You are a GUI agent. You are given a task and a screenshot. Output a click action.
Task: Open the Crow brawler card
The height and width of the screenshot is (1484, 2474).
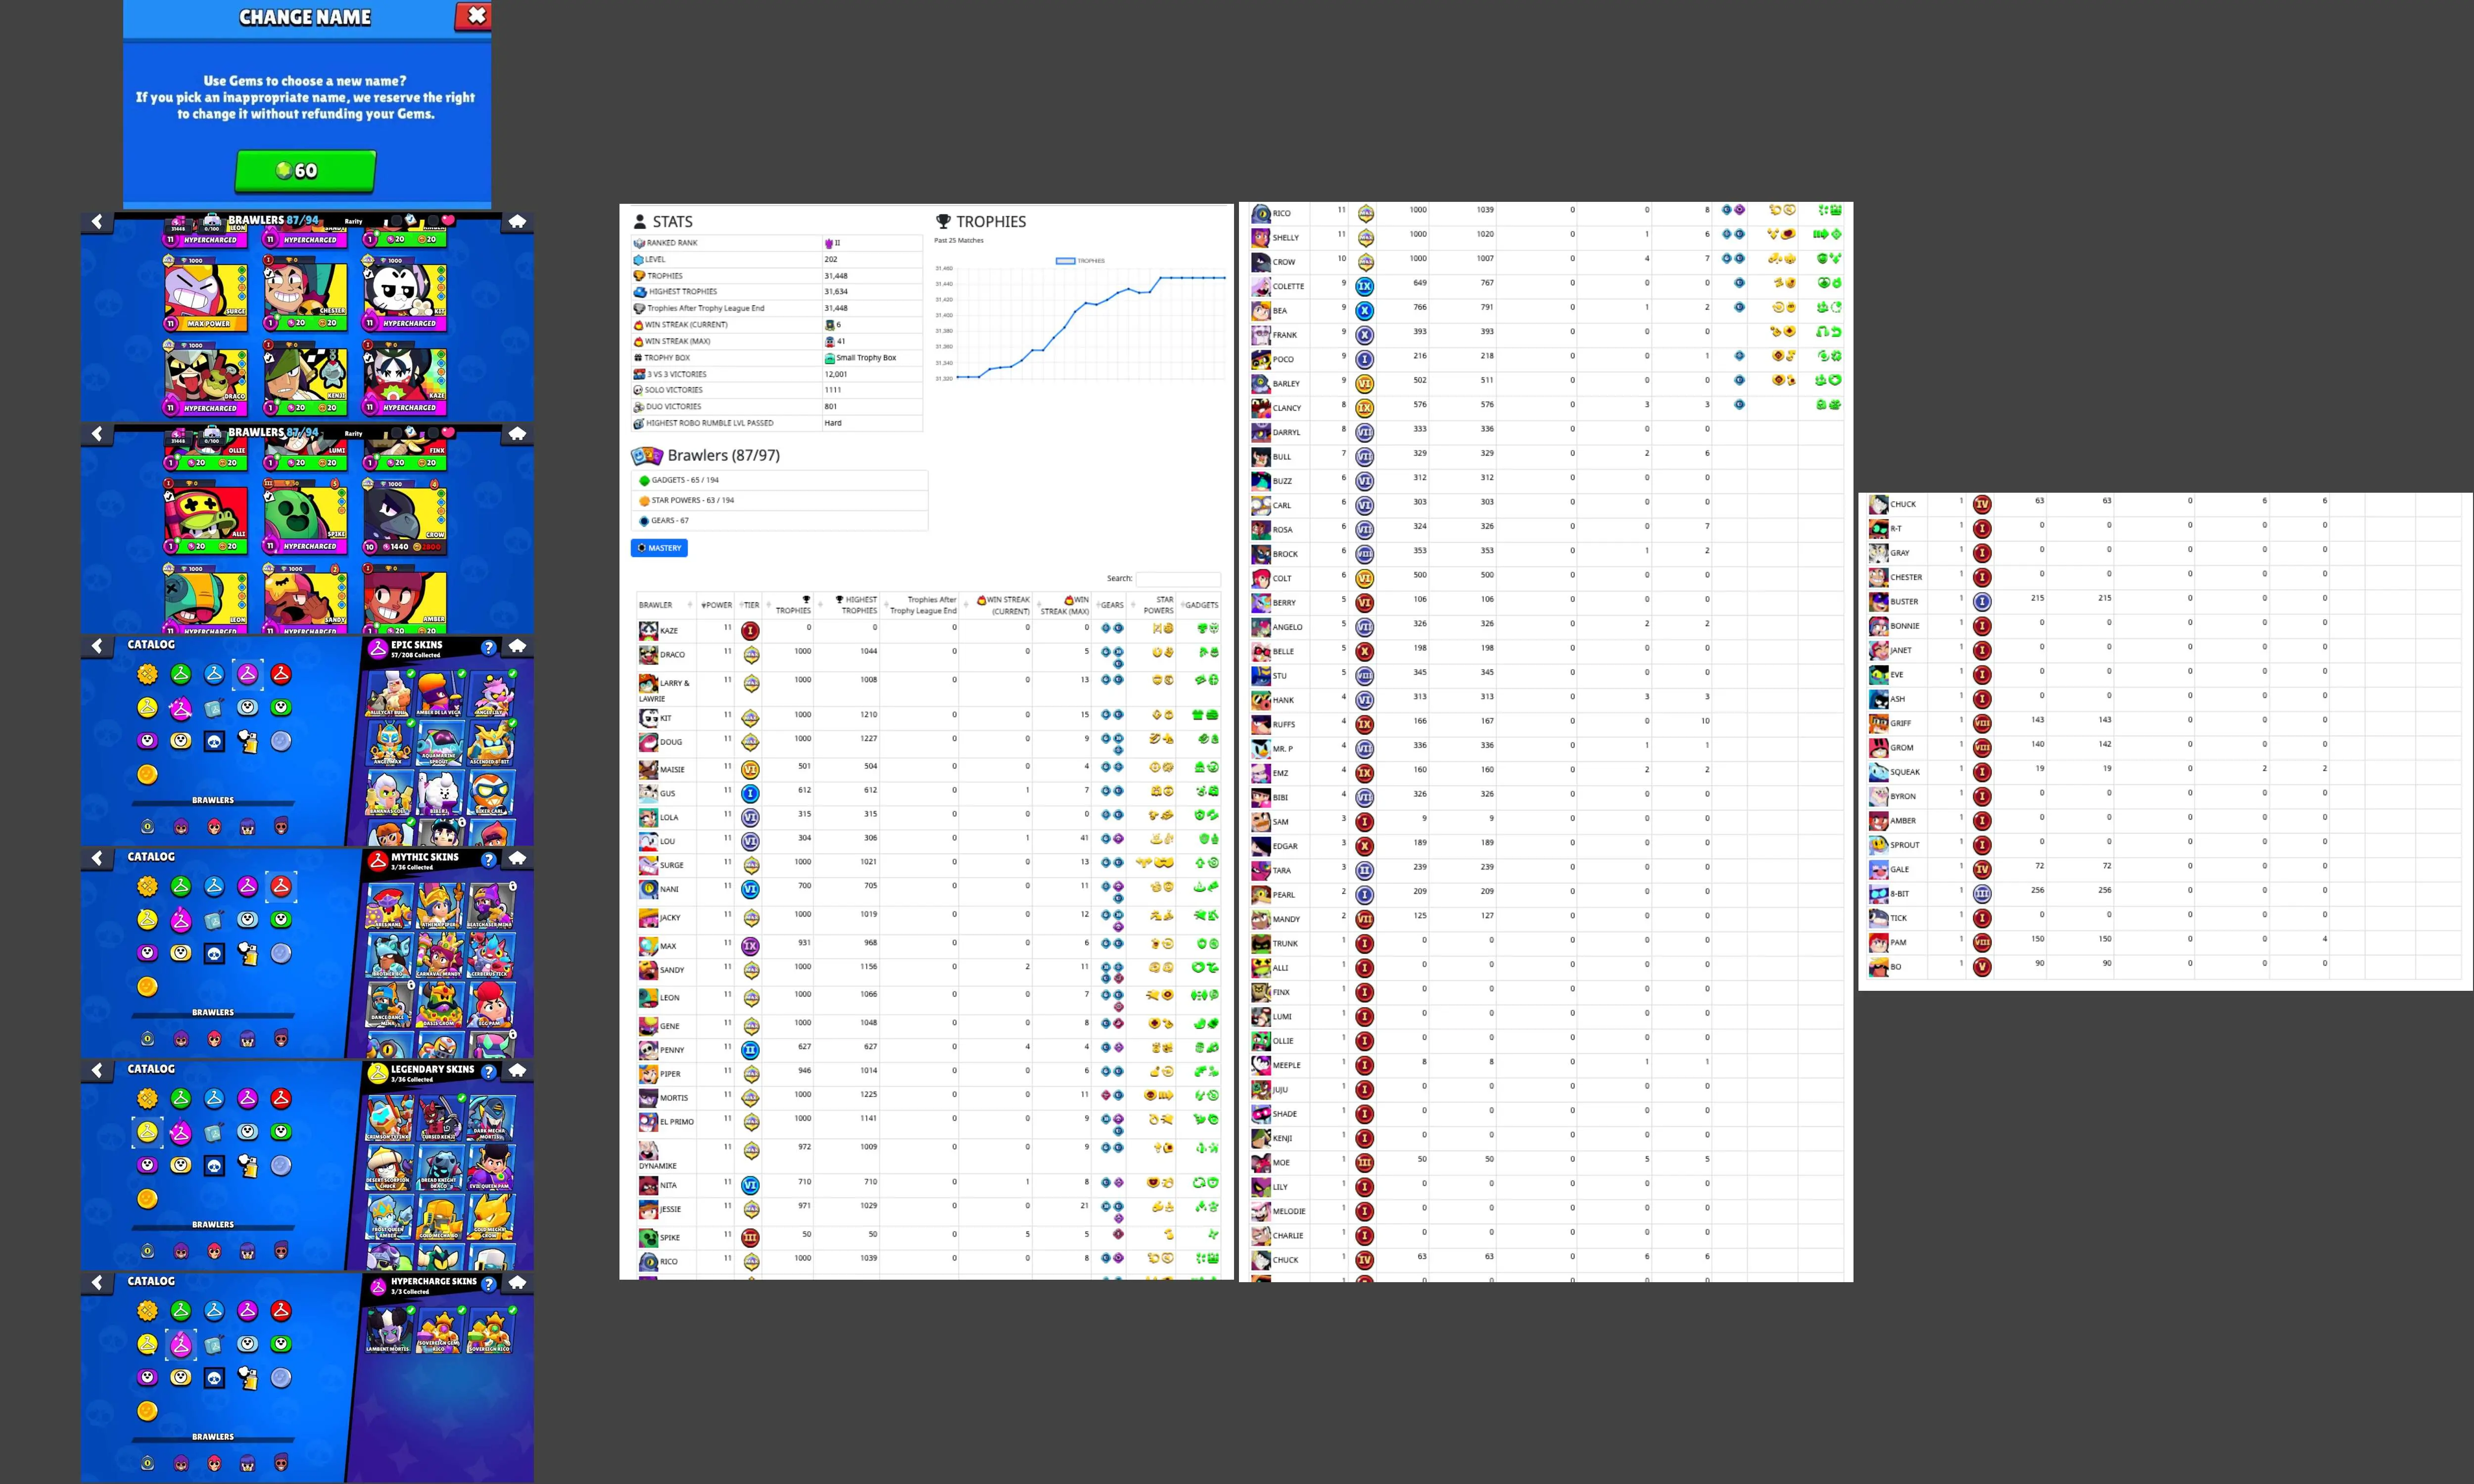405,518
